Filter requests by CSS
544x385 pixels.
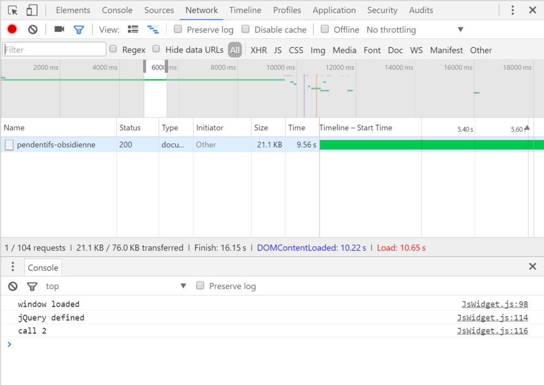click(296, 50)
